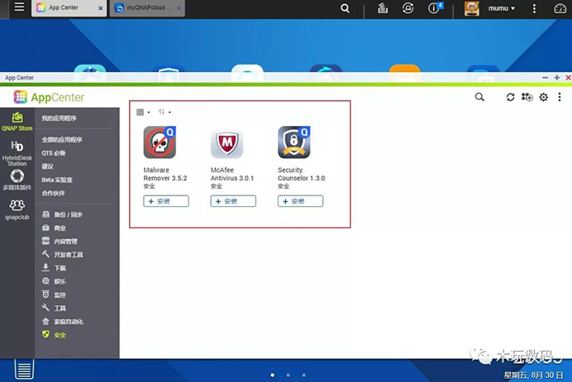Open 开发者工具 category
Screen dimensions: 572x382
(62, 254)
